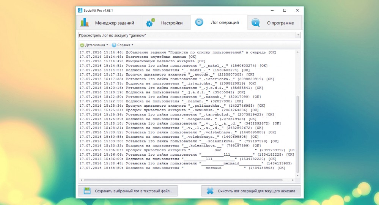Viewport: 379px width, 205px height.
Task: Click the horizontal scrollbar thumb
Action: (183, 180)
